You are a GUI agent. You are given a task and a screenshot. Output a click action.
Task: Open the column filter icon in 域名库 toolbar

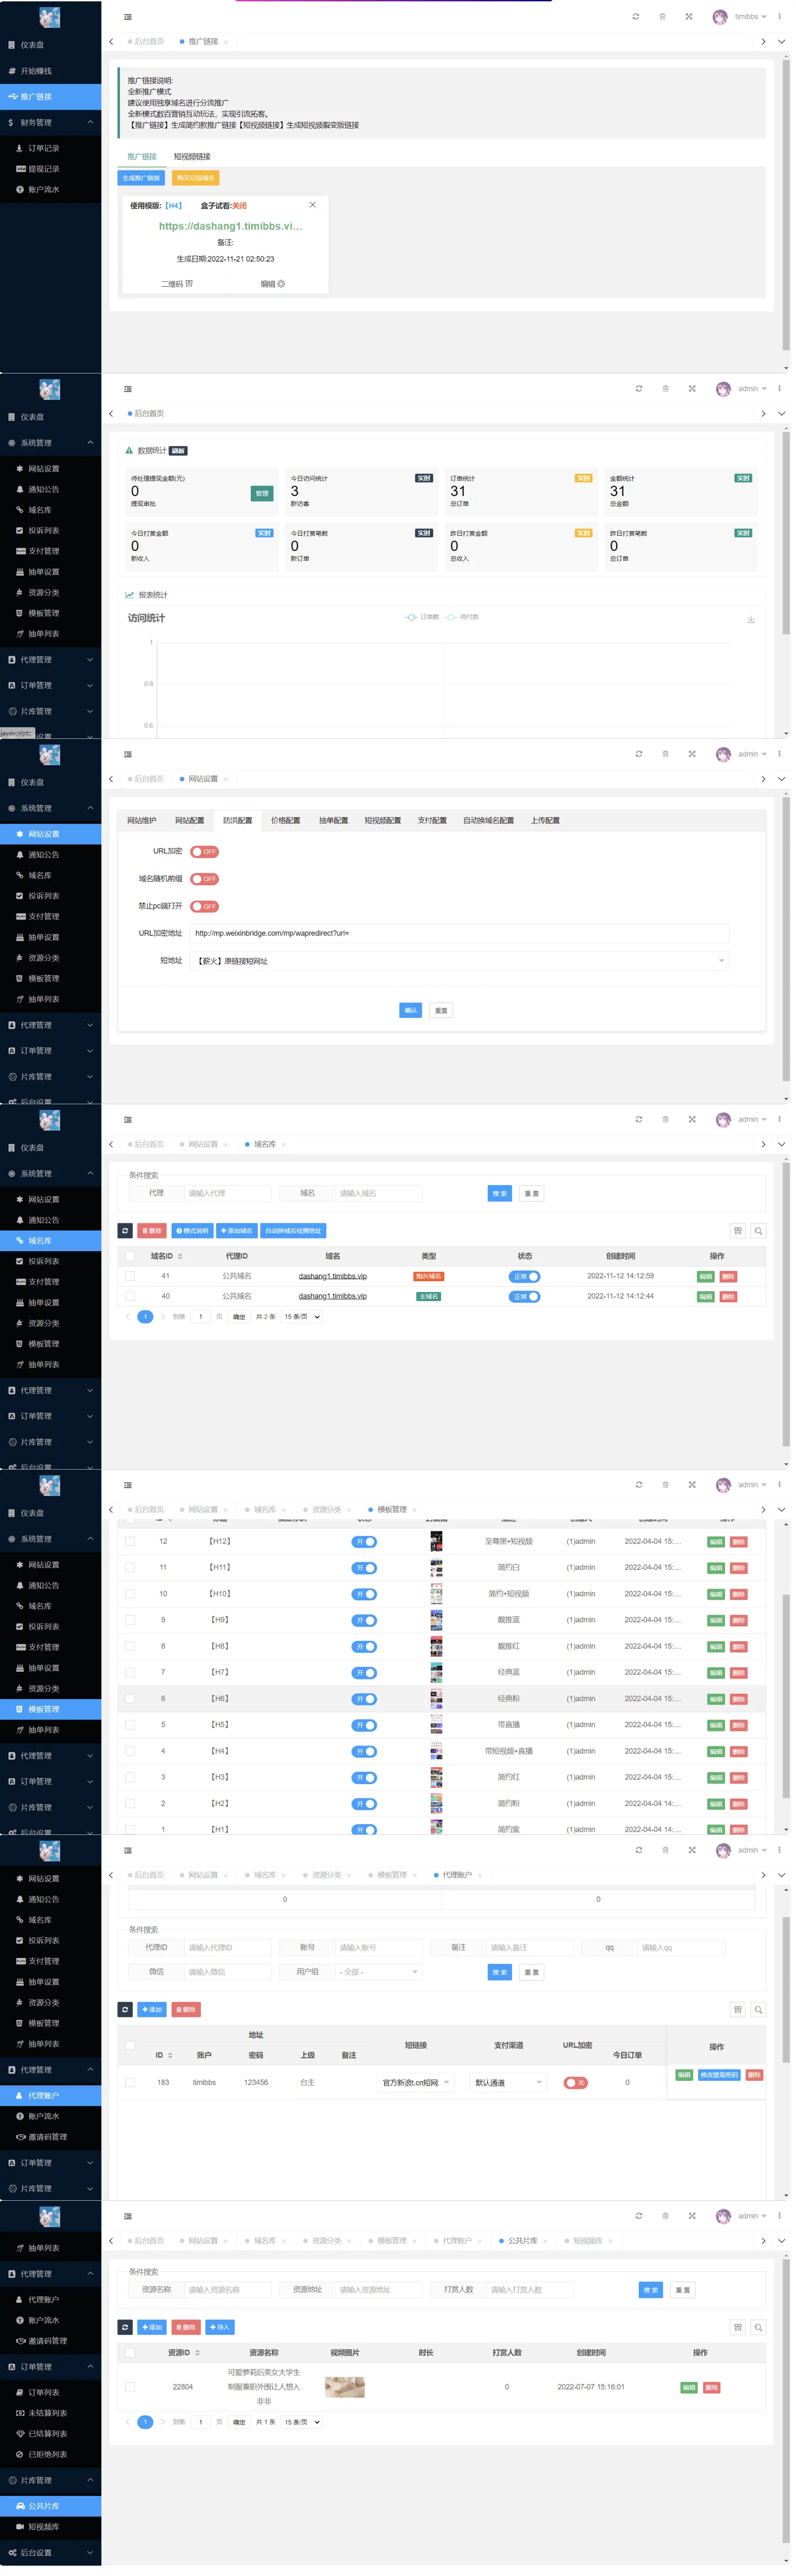(738, 1231)
